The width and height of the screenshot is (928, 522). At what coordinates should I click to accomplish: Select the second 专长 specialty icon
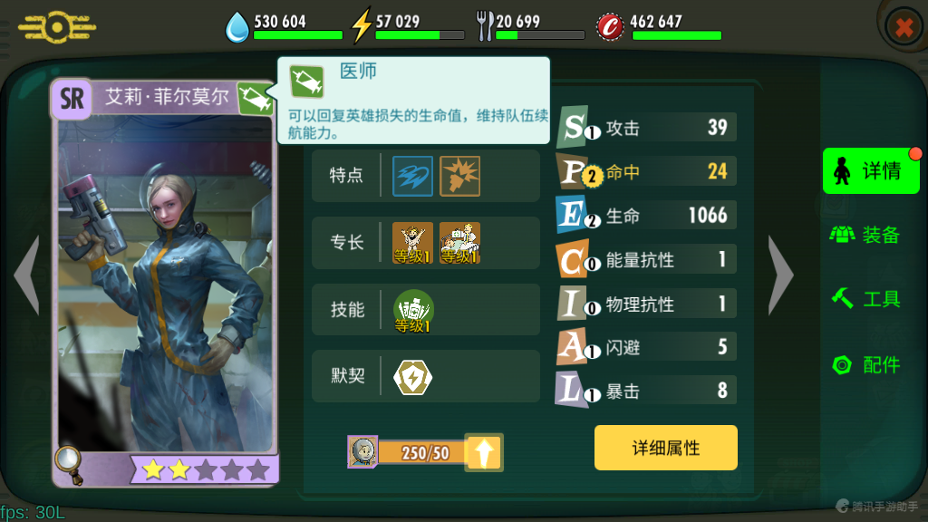459,243
